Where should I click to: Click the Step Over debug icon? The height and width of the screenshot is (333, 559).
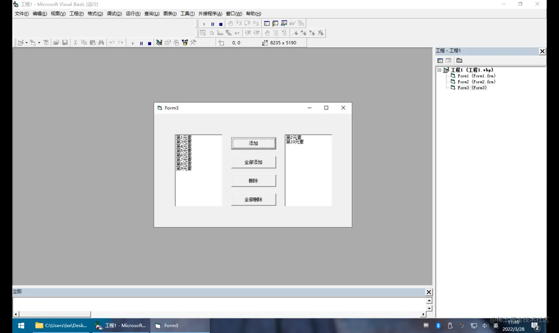(247, 24)
